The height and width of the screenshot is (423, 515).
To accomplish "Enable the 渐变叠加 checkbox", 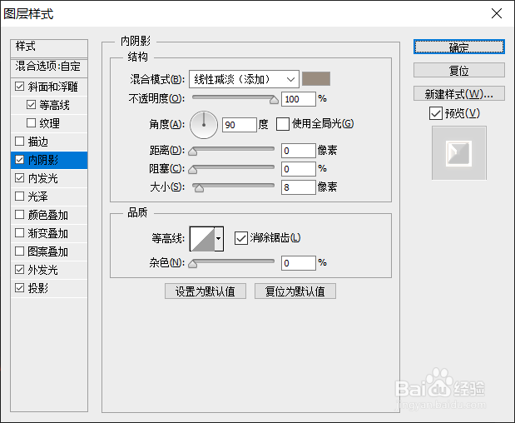I will pos(19,233).
